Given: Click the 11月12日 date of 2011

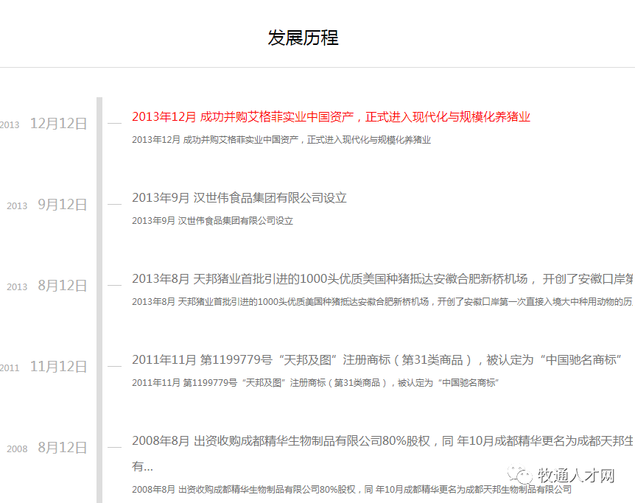Looking at the screenshot, I should (x=59, y=367).
